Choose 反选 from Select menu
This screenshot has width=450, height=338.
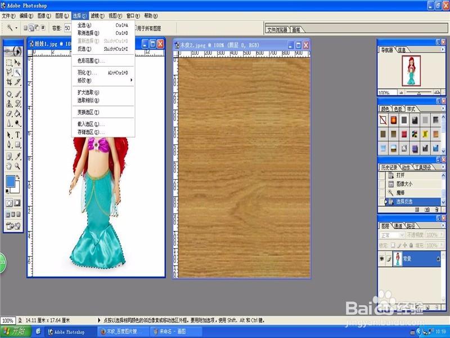pyautogui.click(x=103, y=49)
